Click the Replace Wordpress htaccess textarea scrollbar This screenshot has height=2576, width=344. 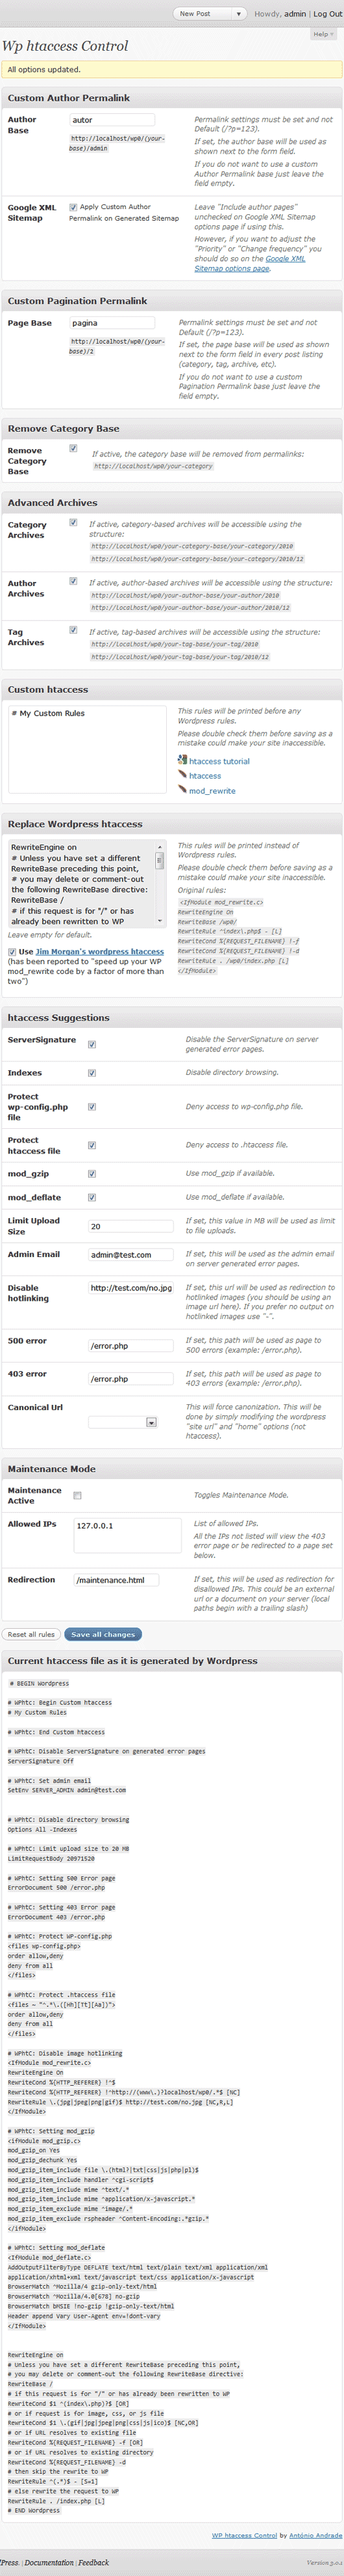pyautogui.click(x=160, y=884)
